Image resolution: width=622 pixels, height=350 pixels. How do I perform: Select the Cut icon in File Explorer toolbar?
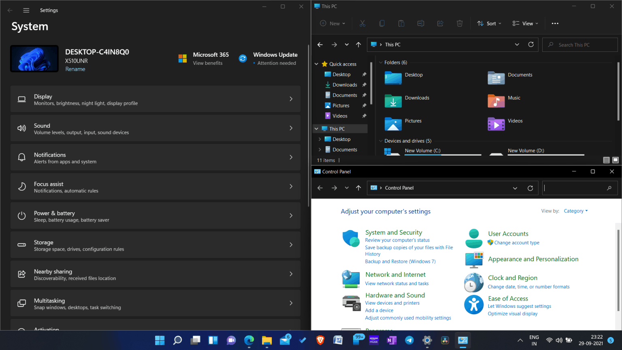362,23
